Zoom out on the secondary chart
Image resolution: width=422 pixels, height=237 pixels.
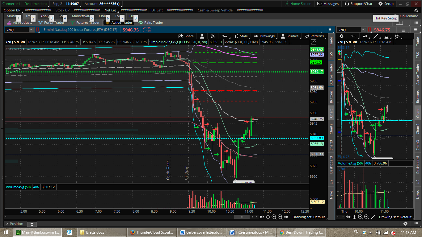(x=367, y=217)
